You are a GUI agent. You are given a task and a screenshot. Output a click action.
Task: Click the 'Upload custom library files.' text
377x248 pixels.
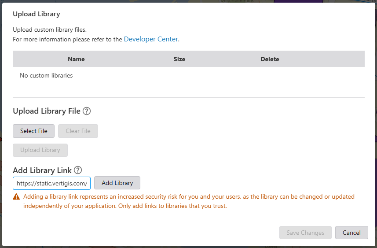point(50,30)
